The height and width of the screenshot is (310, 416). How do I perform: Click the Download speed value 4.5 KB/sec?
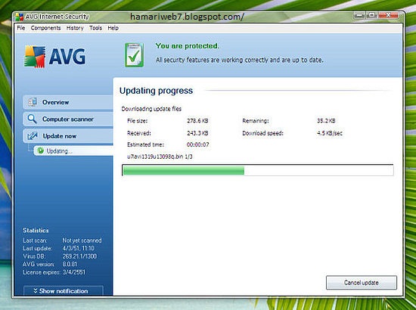330,133
